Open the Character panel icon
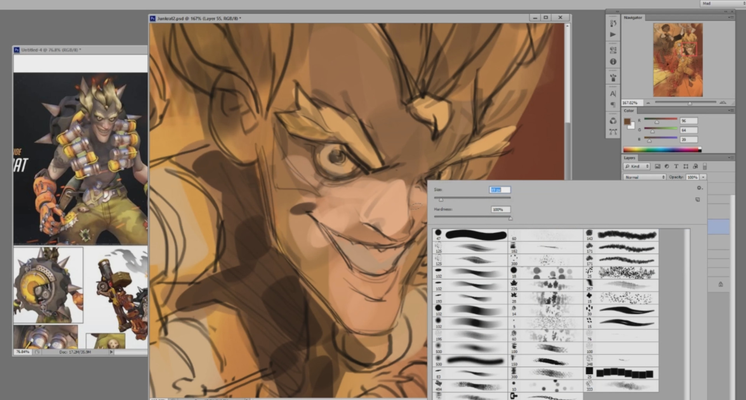The width and height of the screenshot is (746, 400). click(613, 94)
